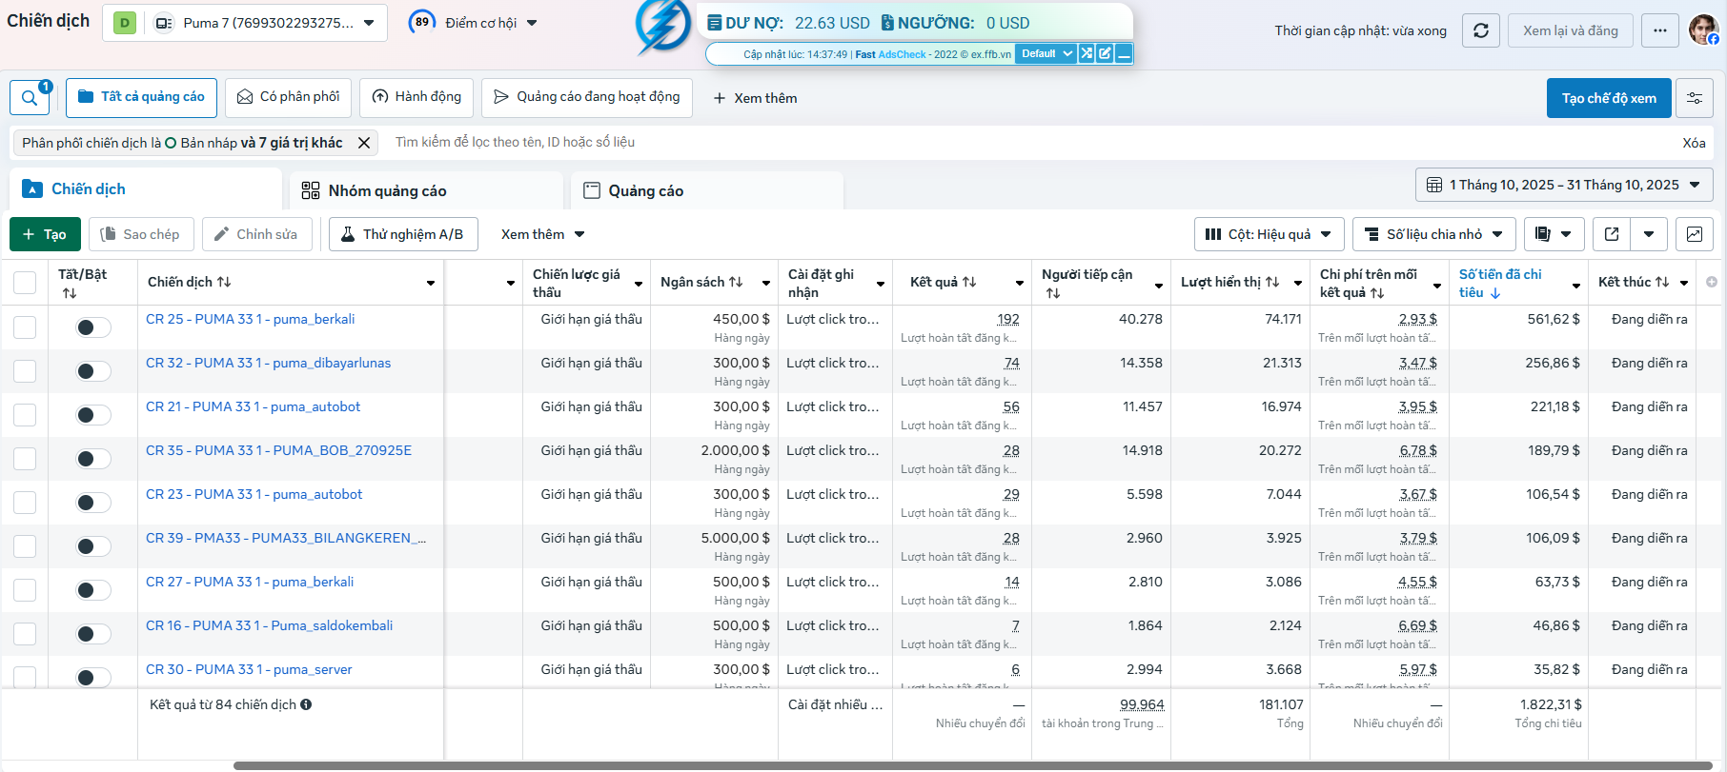This screenshot has height=772, width=1727.
Task: Sort by the Tắt/Bật column arrows
Action: pyautogui.click(x=70, y=293)
